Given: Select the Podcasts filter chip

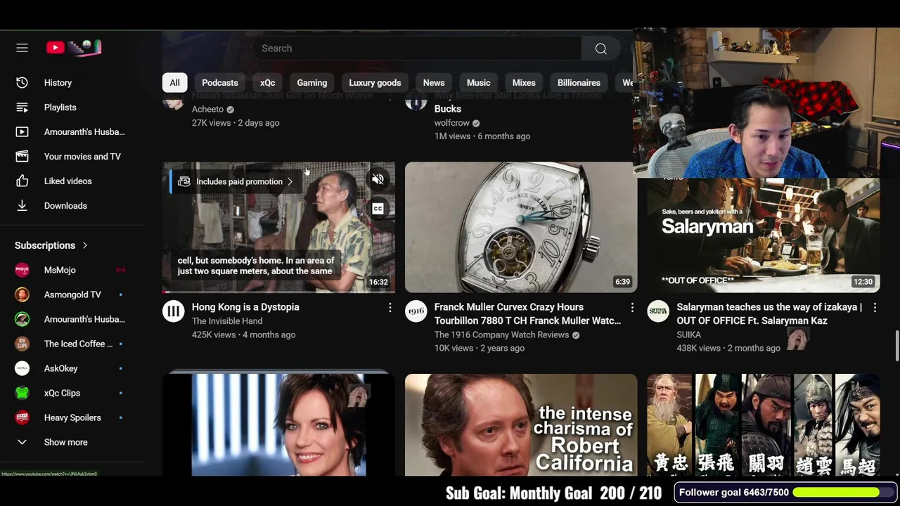Looking at the screenshot, I should pos(220,83).
